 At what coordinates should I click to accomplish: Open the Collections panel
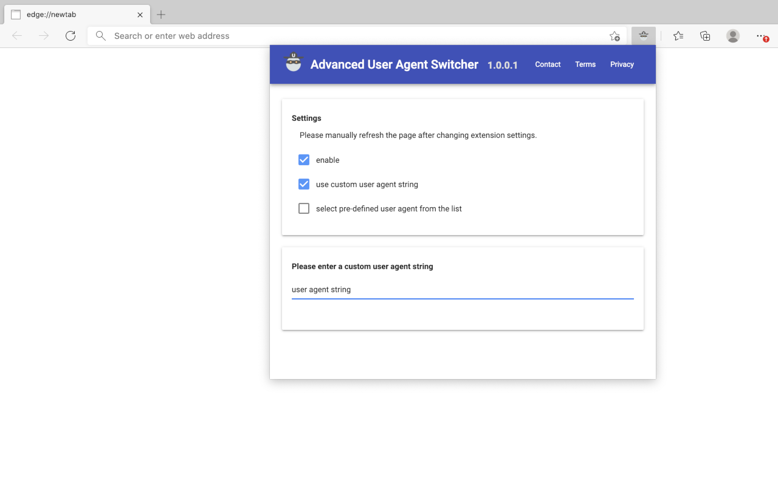[705, 36]
